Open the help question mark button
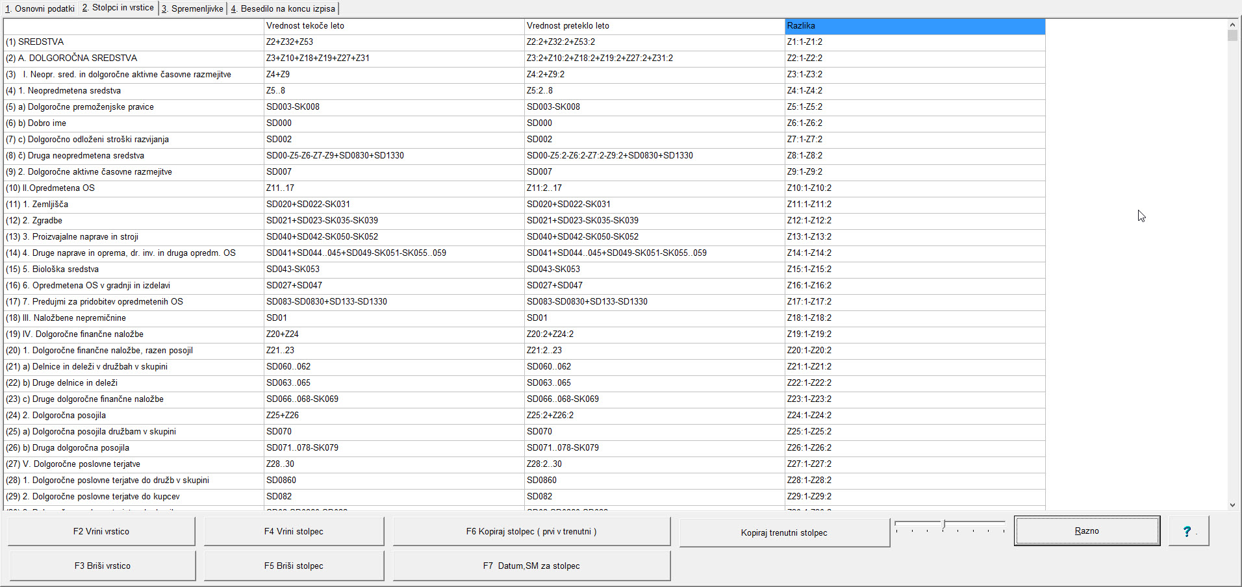Viewport: 1242px width, 587px height. point(1188,531)
